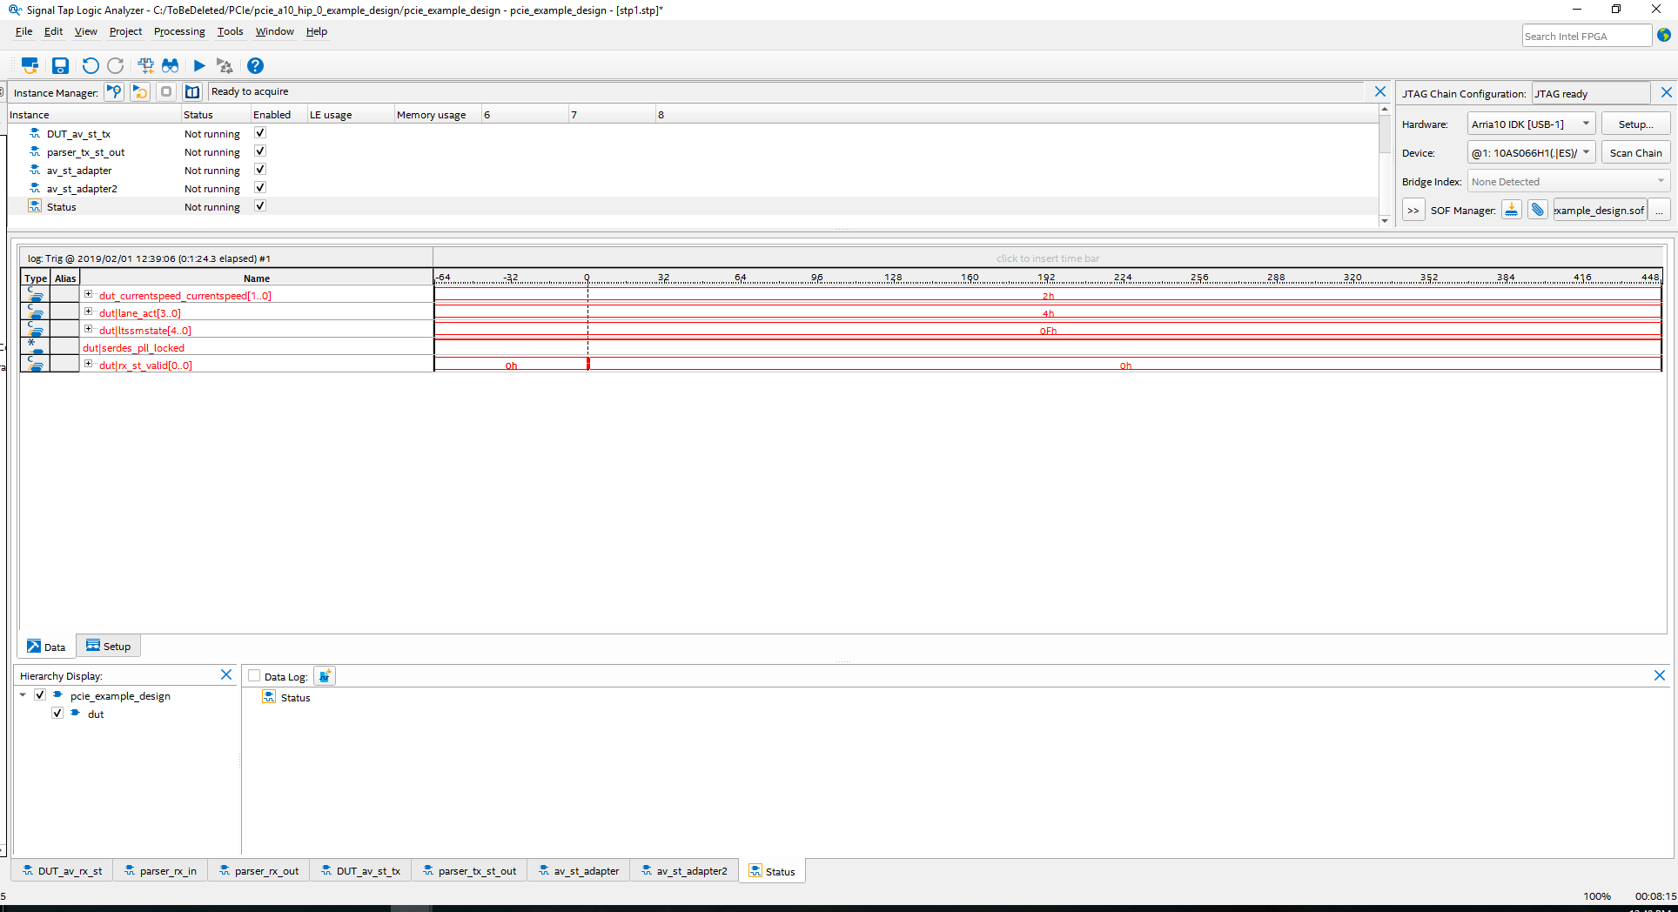The image size is (1678, 912).
Task: Click Instance Manager run analysis icon
Action: click(x=114, y=91)
